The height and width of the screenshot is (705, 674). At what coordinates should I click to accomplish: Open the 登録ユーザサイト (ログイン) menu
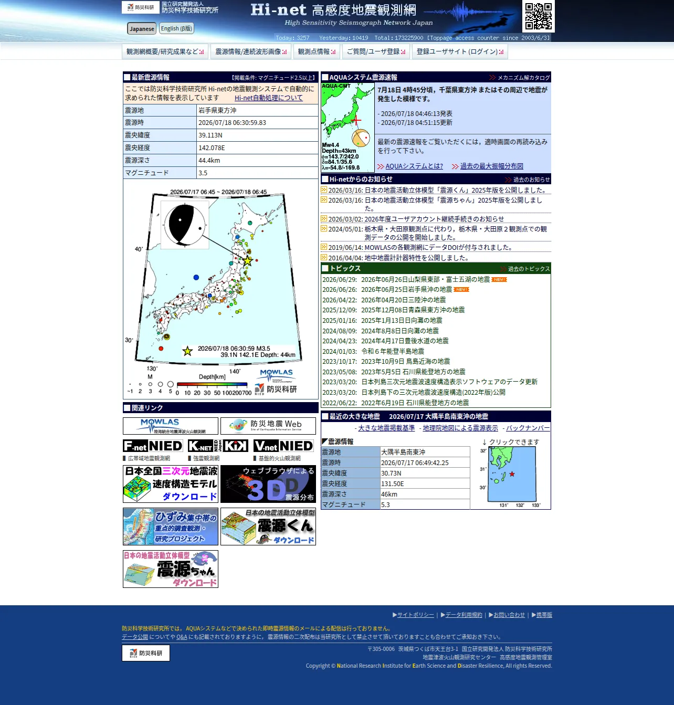[460, 51]
